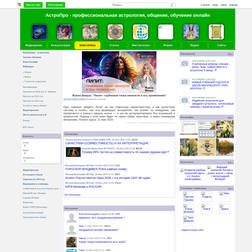Open the люди top link
Screen dimensions: 252x252
click(215, 5)
